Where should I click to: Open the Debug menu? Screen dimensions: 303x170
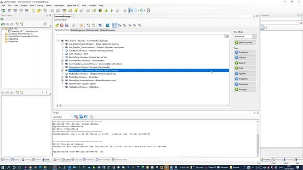pyautogui.click(x=40, y=5)
